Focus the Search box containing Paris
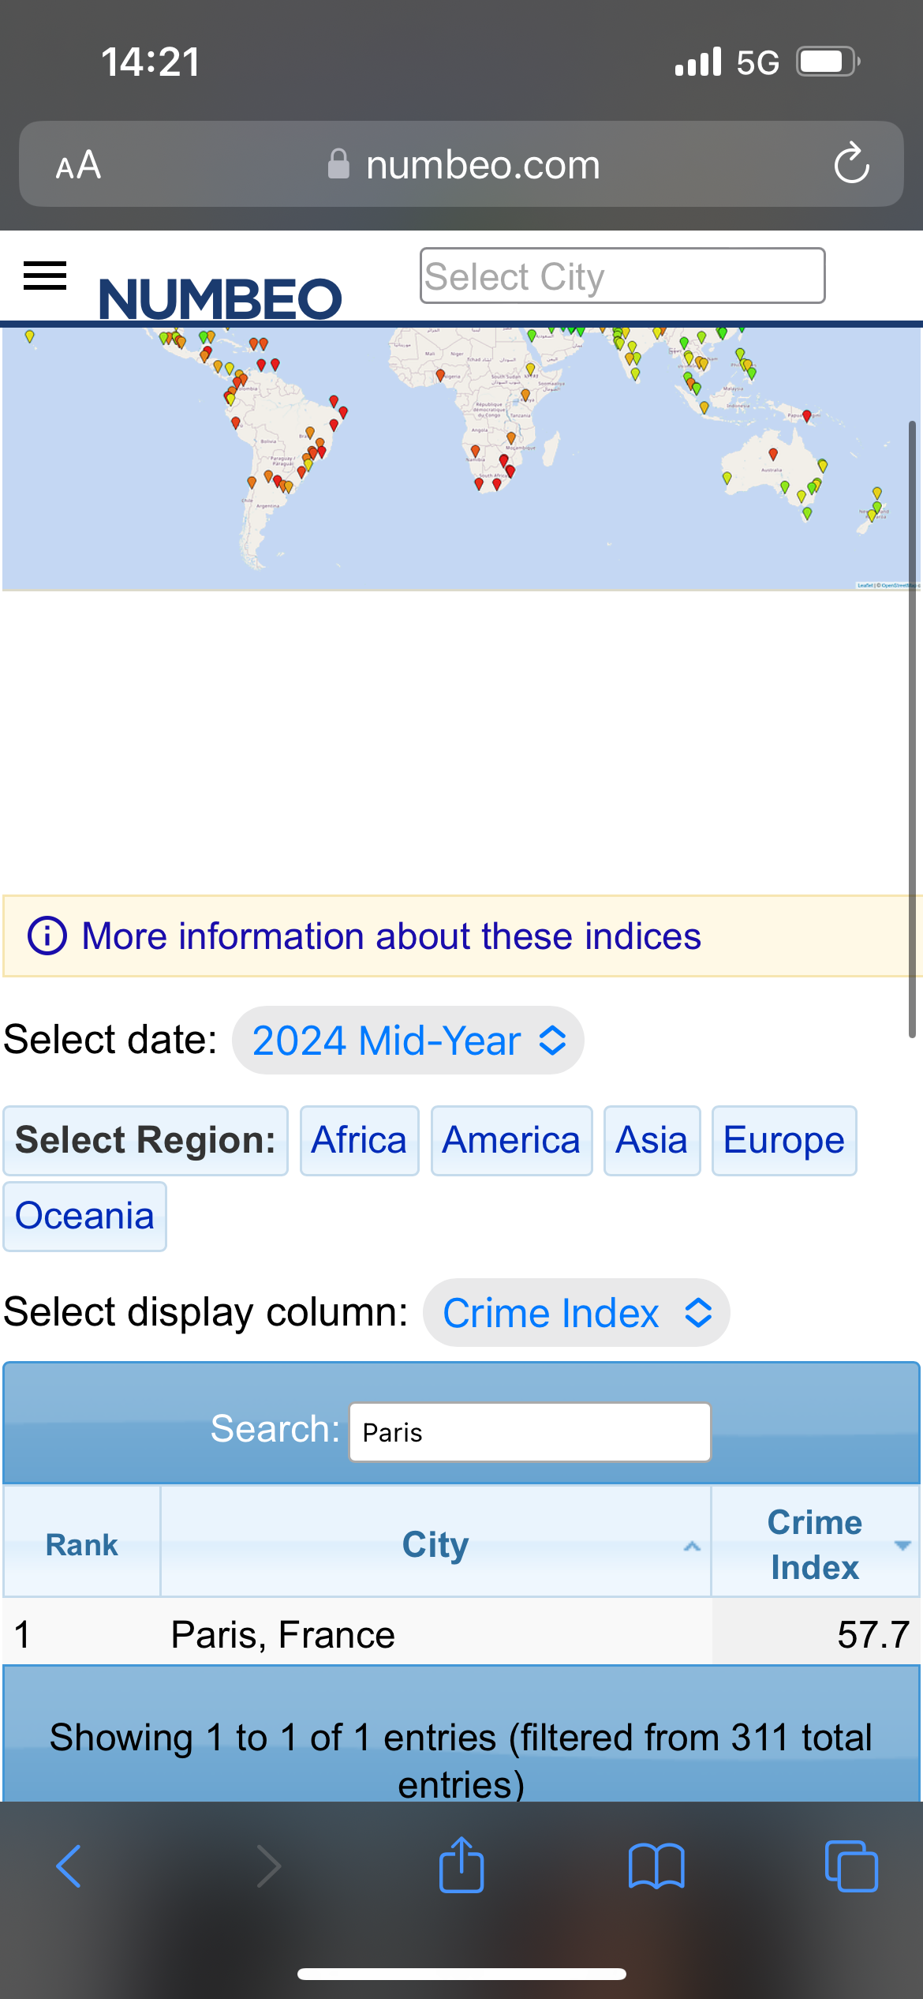923x1999 pixels. (529, 1432)
